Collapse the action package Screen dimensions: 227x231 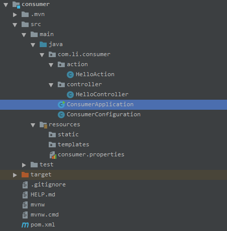point(51,65)
